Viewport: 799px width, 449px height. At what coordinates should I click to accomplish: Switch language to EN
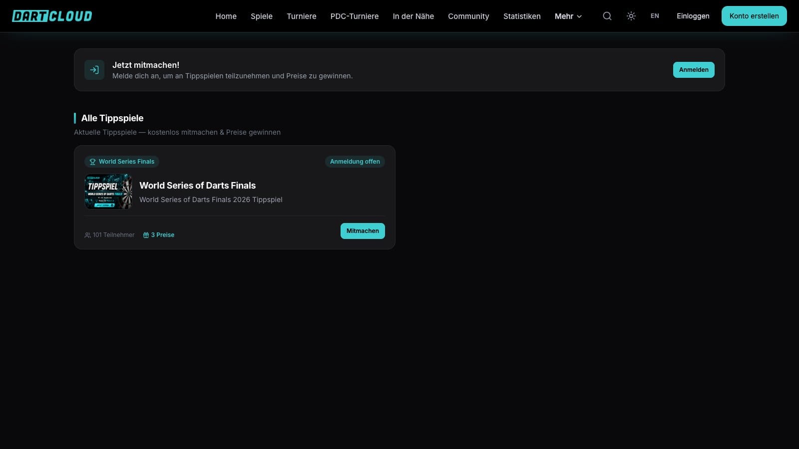click(x=655, y=16)
